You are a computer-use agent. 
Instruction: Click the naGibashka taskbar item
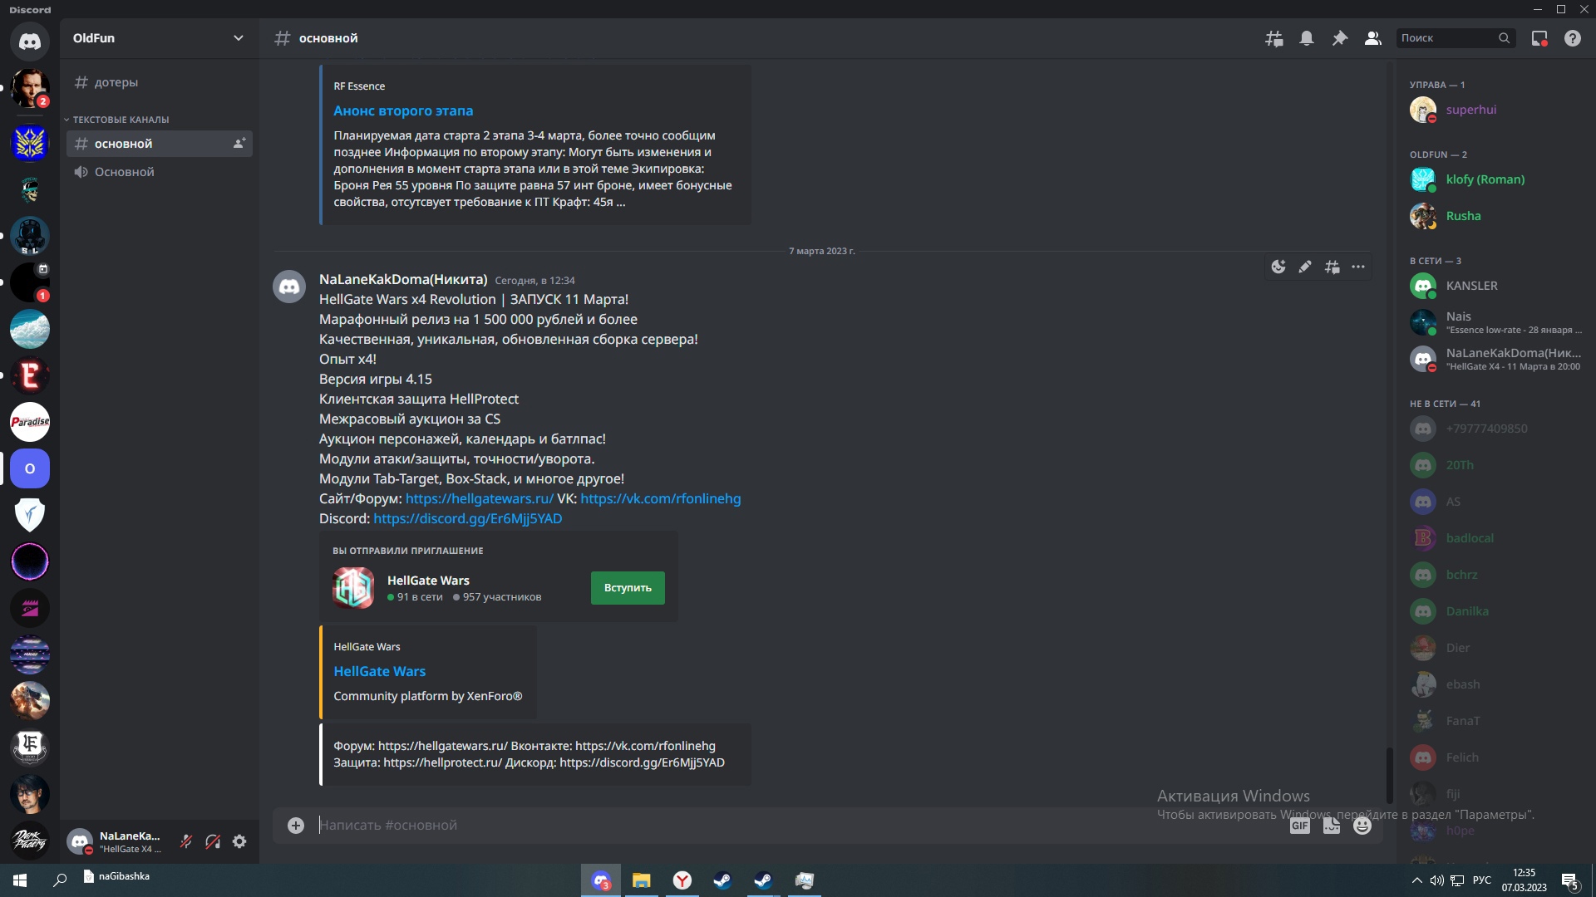(117, 876)
